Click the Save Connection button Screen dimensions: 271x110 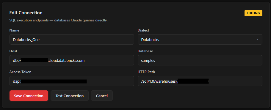(29, 96)
